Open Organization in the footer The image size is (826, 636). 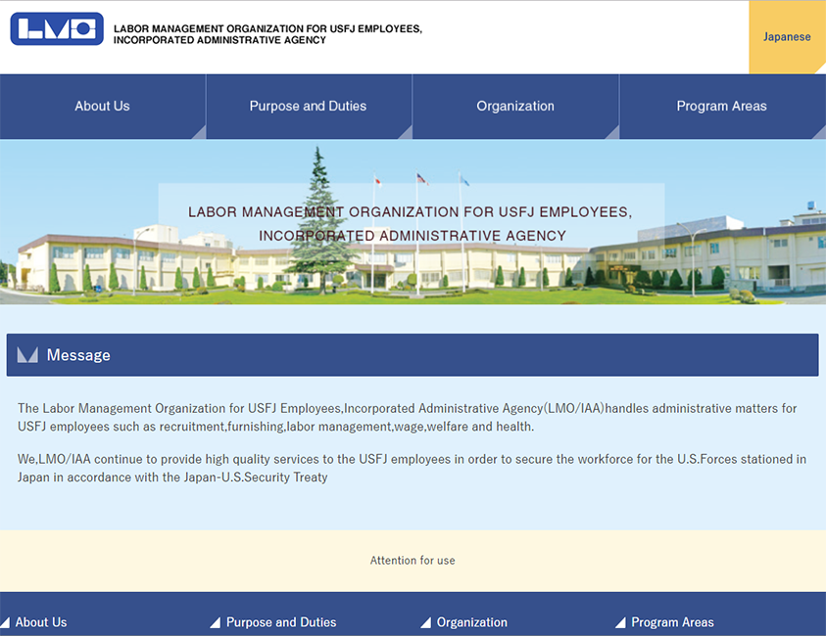coord(472,622)
